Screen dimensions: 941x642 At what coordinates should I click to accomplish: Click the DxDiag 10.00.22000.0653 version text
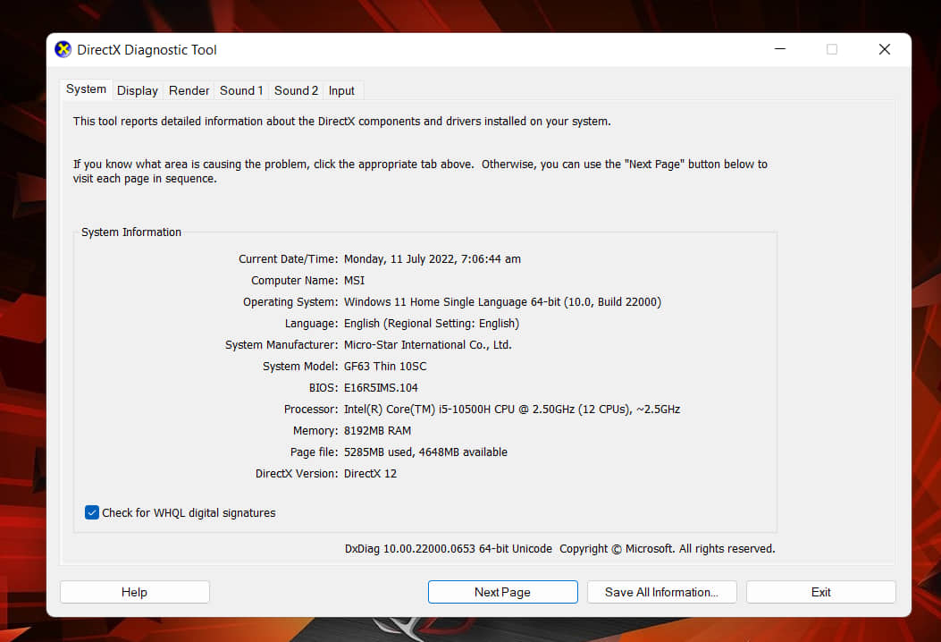tap(449, 549)
